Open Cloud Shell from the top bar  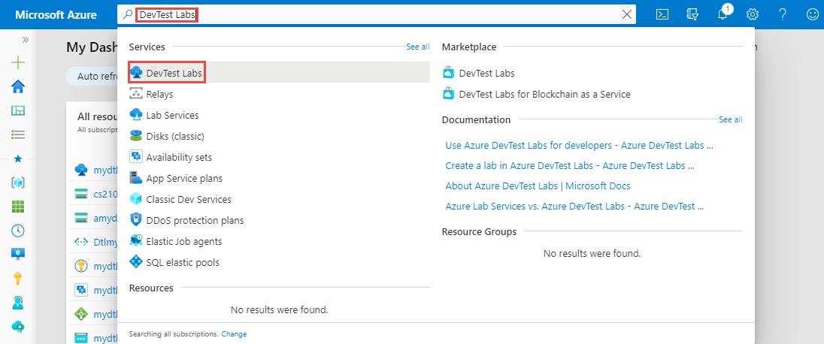pos(662,14)
